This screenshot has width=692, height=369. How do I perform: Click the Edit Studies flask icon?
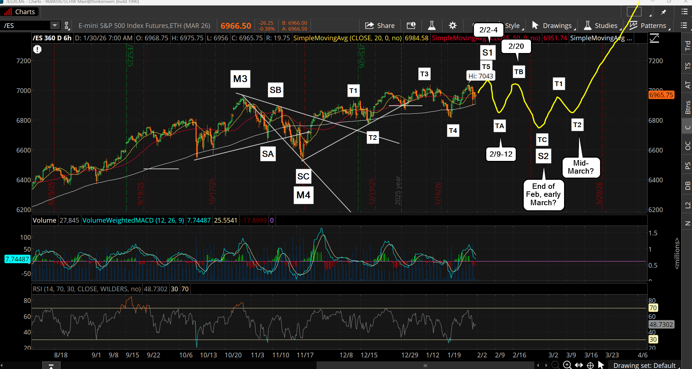432,25
